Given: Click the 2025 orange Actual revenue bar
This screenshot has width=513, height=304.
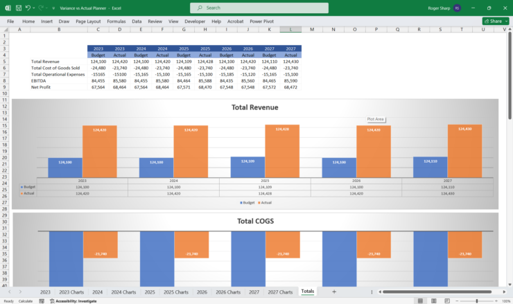Looking at the screenshot, I should (282, 152).
